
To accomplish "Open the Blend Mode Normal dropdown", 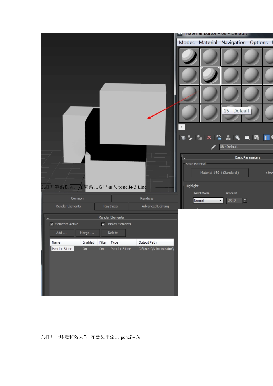I will (x=208, y=200).
